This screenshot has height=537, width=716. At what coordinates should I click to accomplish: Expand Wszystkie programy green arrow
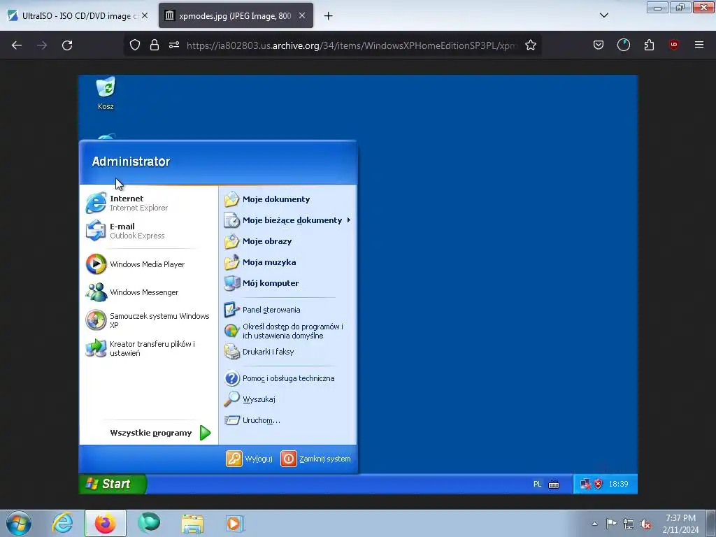pos(205,433)
